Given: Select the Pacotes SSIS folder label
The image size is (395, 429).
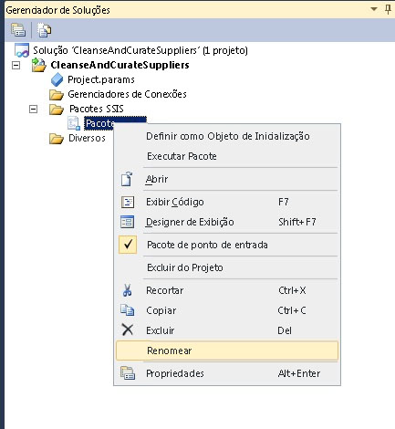Looking at the screenshot, I should point(97,109).
